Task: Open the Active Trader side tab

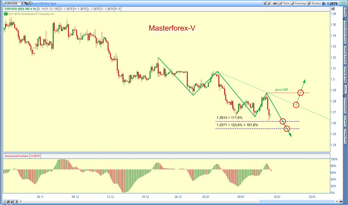Action: (x=345, y=55)
